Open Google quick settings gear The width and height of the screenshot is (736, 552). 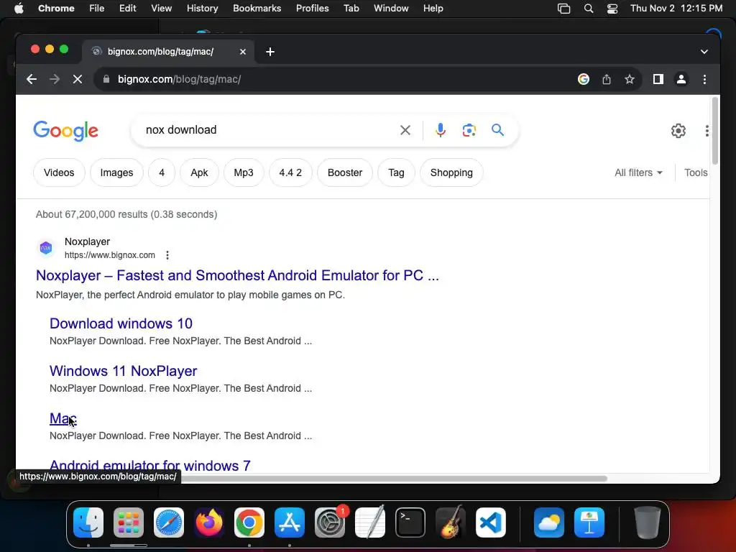[x=678, y=131]
